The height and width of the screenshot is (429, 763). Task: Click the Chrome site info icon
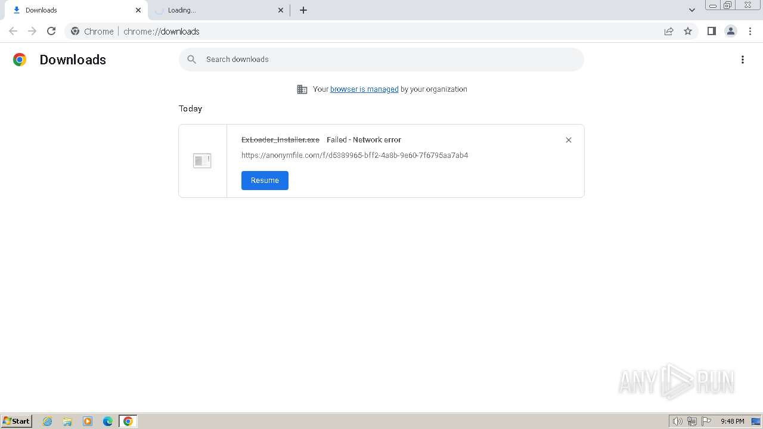tap(75, 32)
